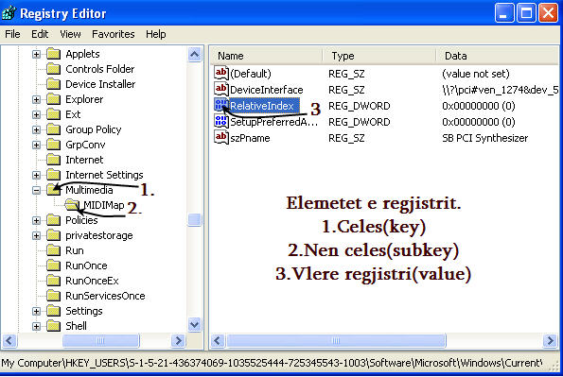Click the Internet Settings folder icon
Screen dimensions: 563x377
tap(54, 175)
